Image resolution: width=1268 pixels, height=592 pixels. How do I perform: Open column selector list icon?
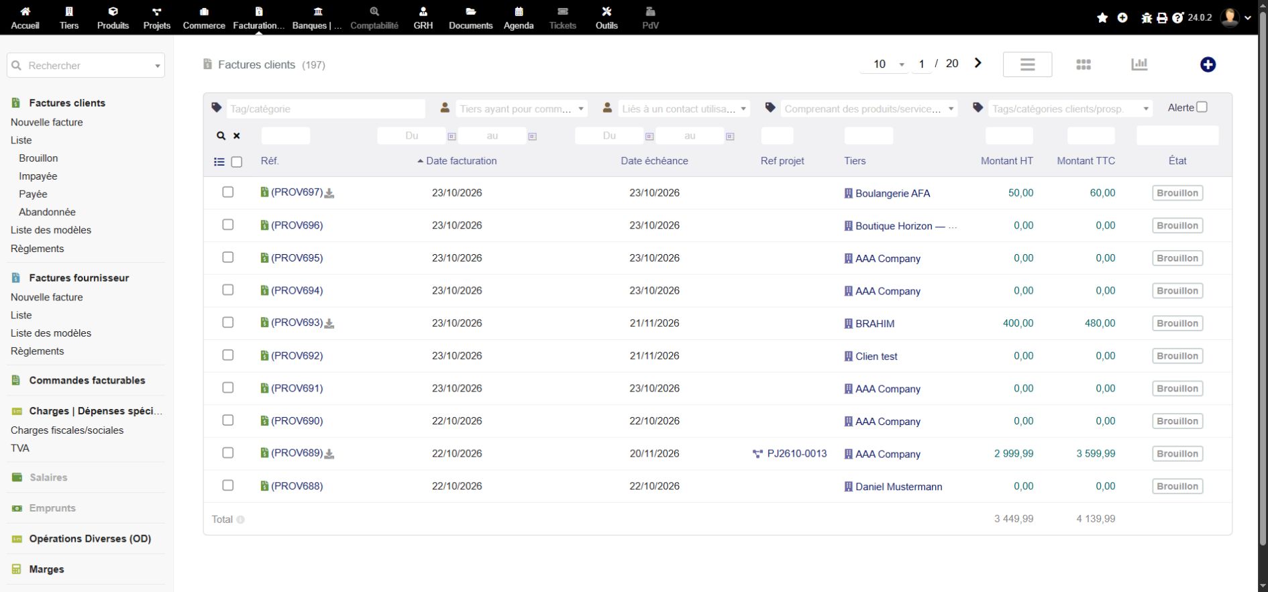219,162
